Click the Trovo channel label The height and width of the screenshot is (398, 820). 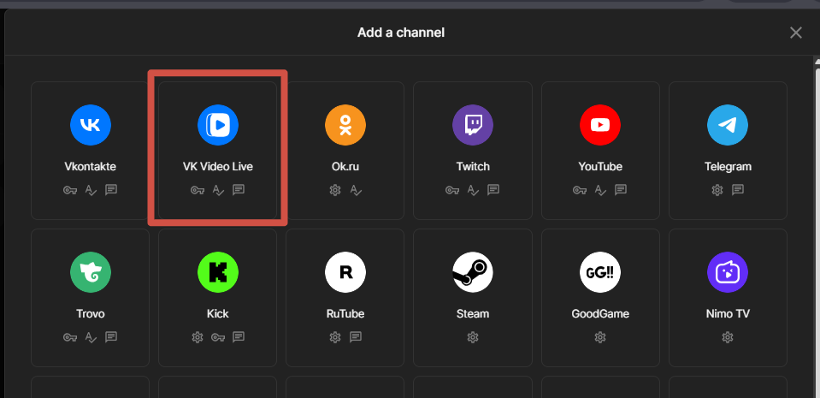click(x=91, y=313)
